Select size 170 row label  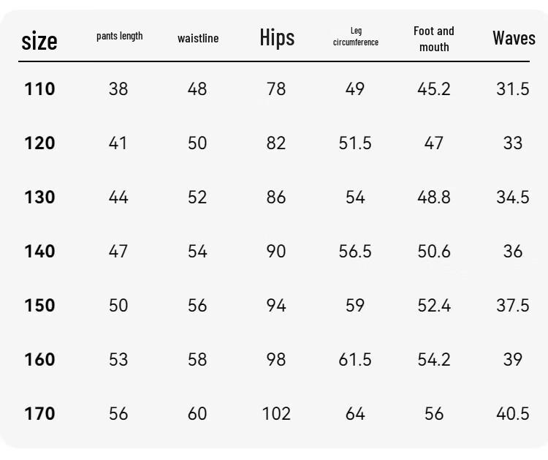coord(39,413)
